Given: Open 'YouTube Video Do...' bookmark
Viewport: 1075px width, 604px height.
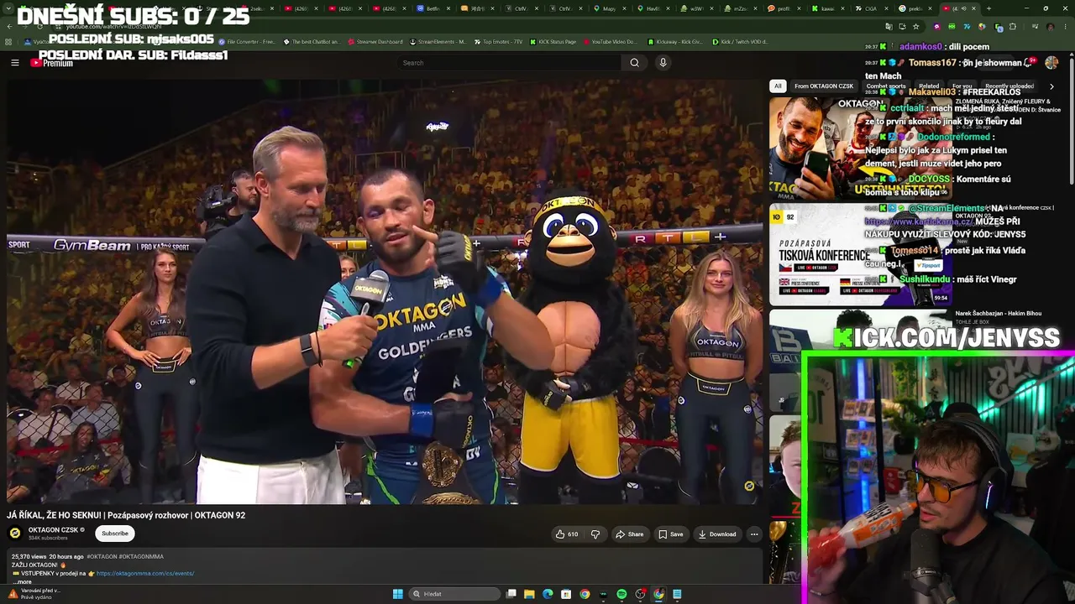Looking at the screenshot, I should click(609, 42).
